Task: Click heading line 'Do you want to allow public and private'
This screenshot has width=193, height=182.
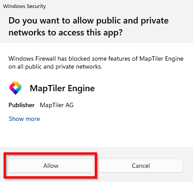Action: pos(89,21)
